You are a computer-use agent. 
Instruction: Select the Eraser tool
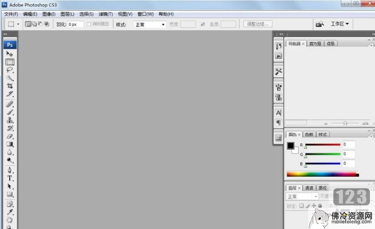[x=10, y=136]
